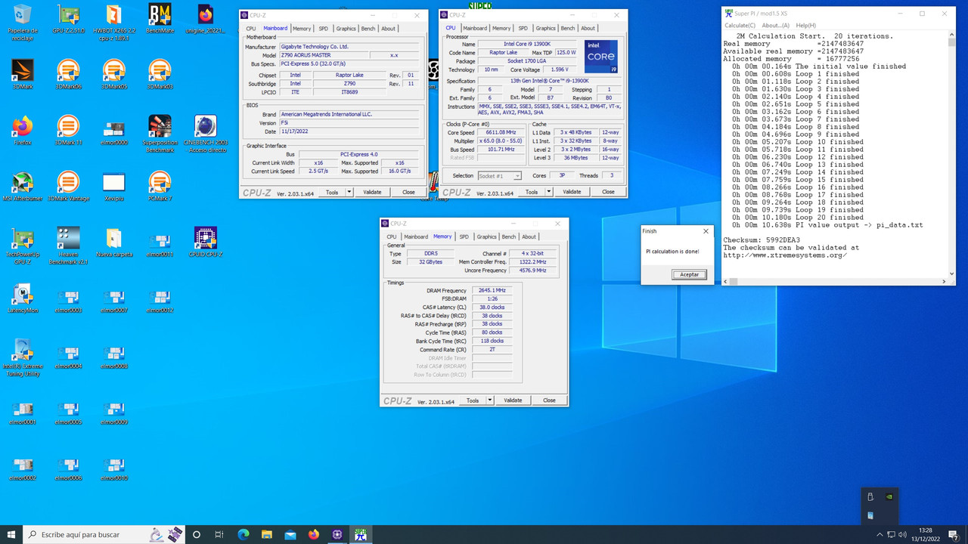Viewport: 968px width, 544px height.
Task: Open elmor0012 image file on desktop
Action: tap(159, 298)
